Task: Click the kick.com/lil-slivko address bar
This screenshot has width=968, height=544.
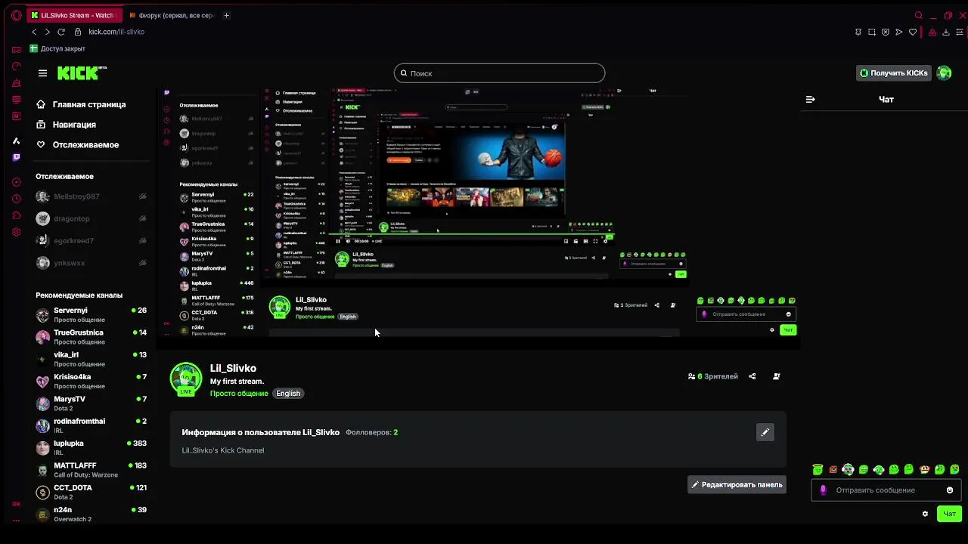Action: click(116, 32)
